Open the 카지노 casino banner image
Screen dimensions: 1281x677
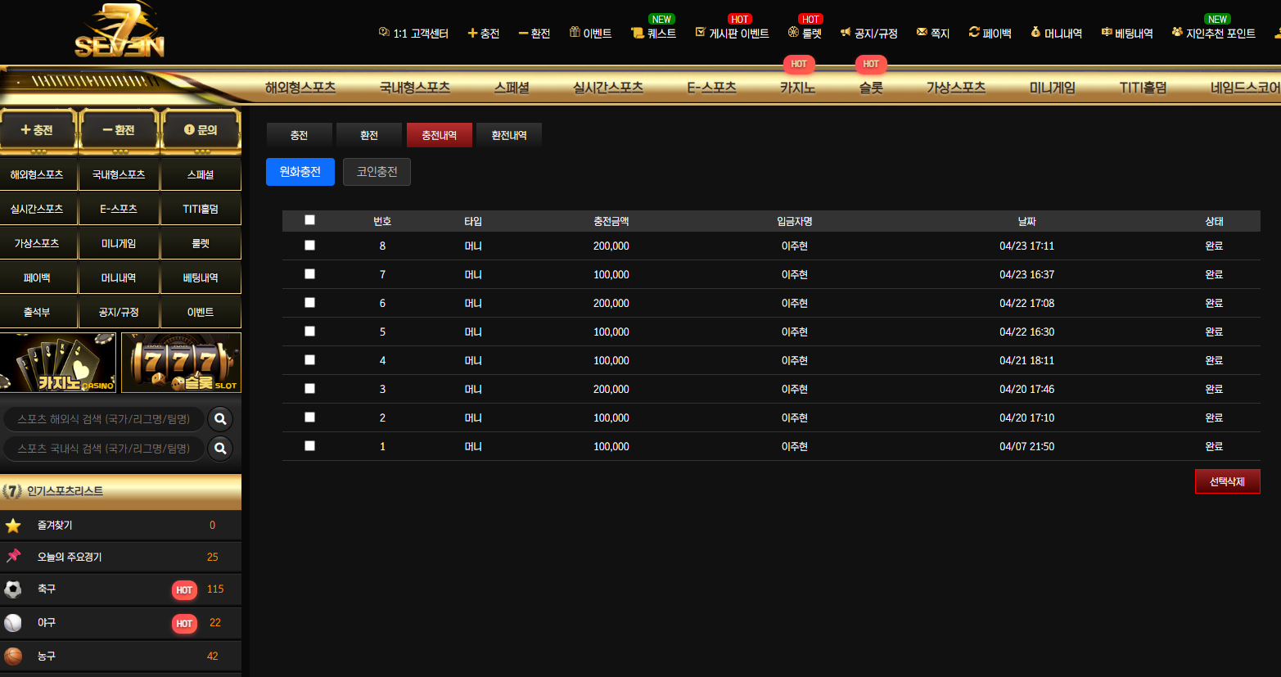tap(58, 363)
